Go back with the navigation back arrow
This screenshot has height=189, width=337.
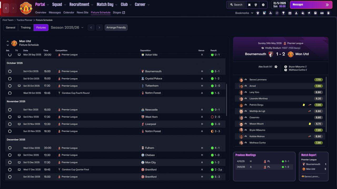6,8
